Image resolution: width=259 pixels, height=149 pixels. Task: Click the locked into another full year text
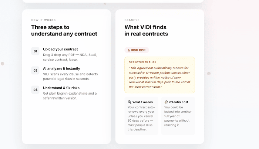pyautogui.click(x=178, y=114)
